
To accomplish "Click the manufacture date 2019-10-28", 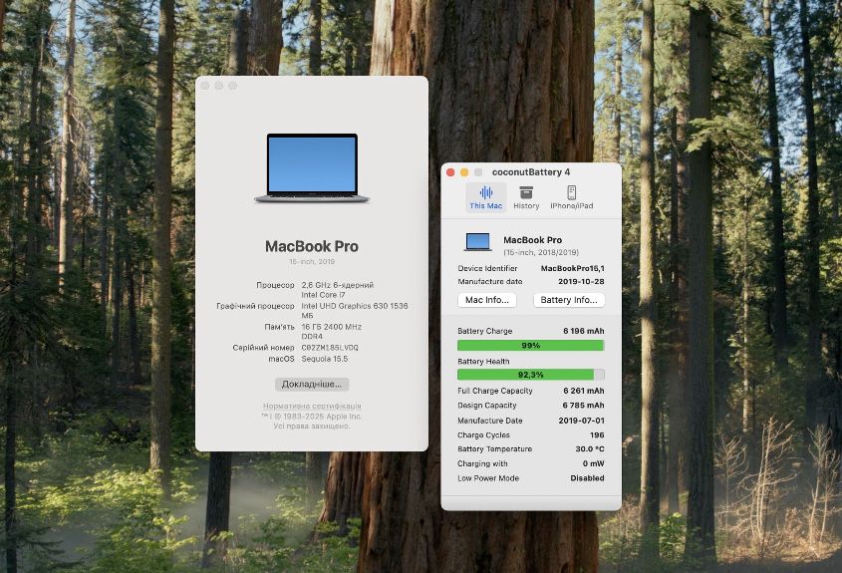I will [x=581, y=281].
